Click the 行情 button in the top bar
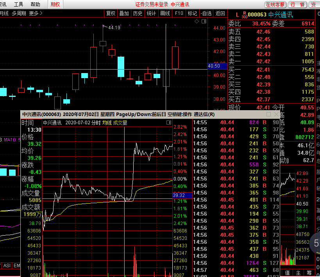Viewport: 320px width, 277px height. coord(298,4)
